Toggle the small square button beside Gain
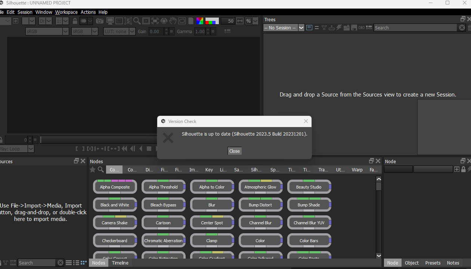Image resolution: width=471 pixels, height=269 pixels. click(171, 32)
